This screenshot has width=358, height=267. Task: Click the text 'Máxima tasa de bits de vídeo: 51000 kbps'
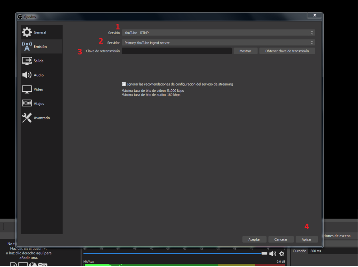click(153, 91)
